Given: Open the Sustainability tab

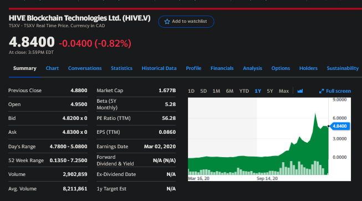Looking at the screenshot, I should [x=343, y=68].
